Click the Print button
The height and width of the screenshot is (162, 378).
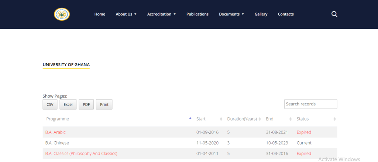tap(104, 104)
